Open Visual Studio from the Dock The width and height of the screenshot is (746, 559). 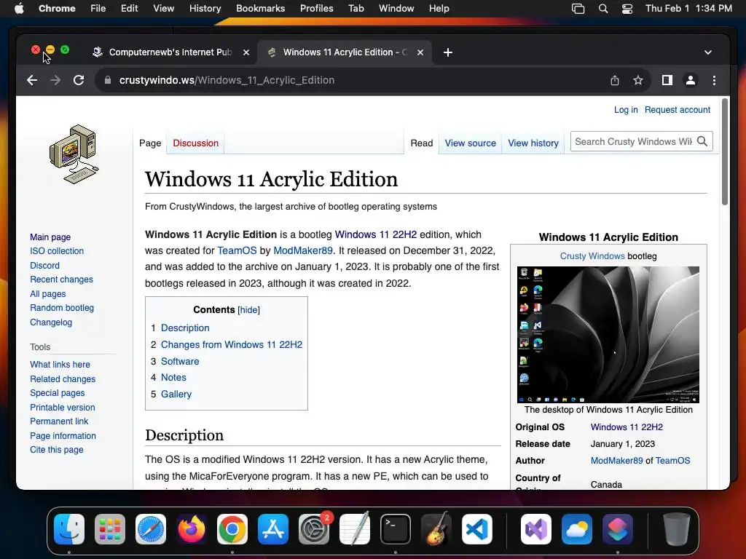(536, 529)
